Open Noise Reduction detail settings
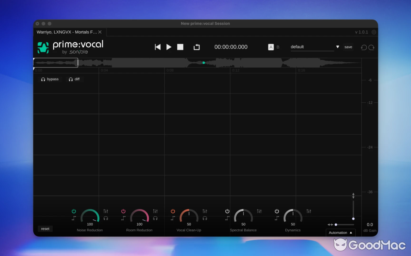The width and height of the screenshot is (411, 256). coord(106,211)
